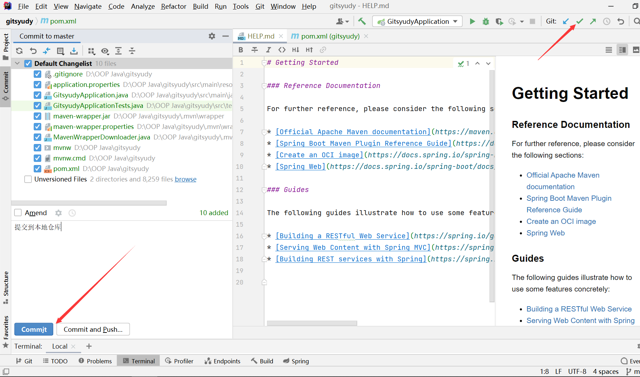Image resolution: width=640 pixels, height=377 pixels.
Task: Switch to the pom.xml (gitsyudy) editor tab
Action: (x=330, y=36)
